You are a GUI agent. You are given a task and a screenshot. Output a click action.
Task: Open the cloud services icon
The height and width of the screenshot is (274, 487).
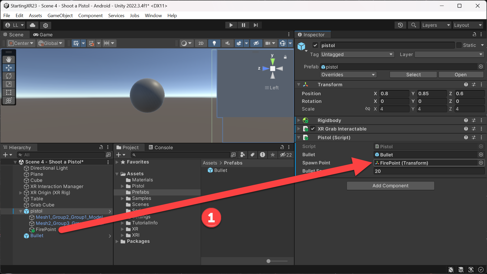pos(33,25)
